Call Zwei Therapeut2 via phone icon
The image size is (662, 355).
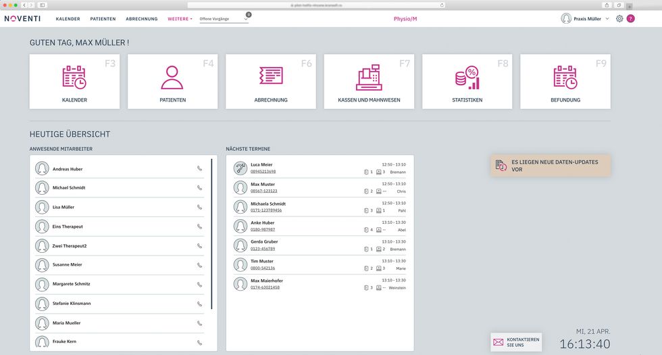click(199, 246)
